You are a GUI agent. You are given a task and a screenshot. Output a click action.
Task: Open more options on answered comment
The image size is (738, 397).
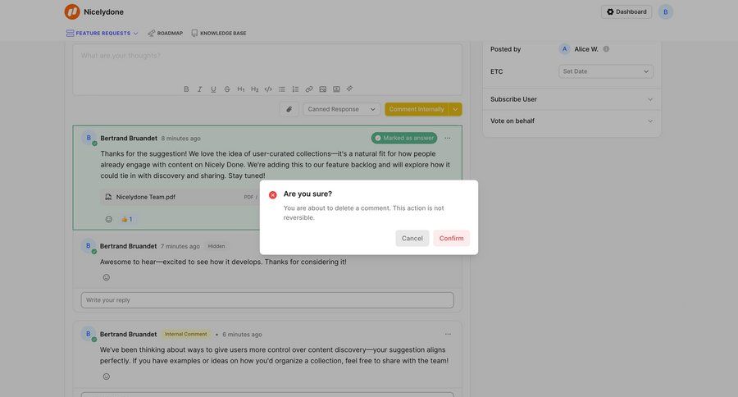[448, 138]
